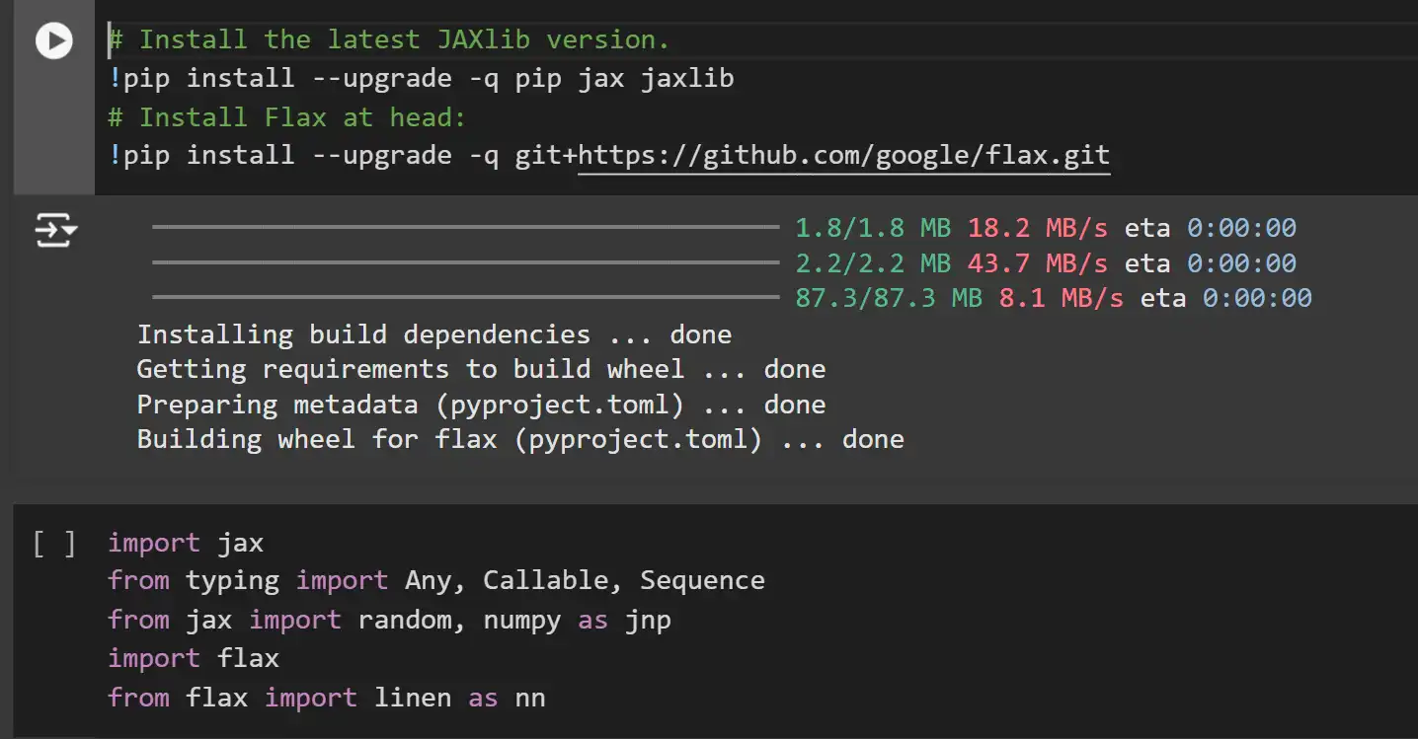Click the 18.2 MB/s download speed text
The image size is (1418, 739).
pos(1038,228)
